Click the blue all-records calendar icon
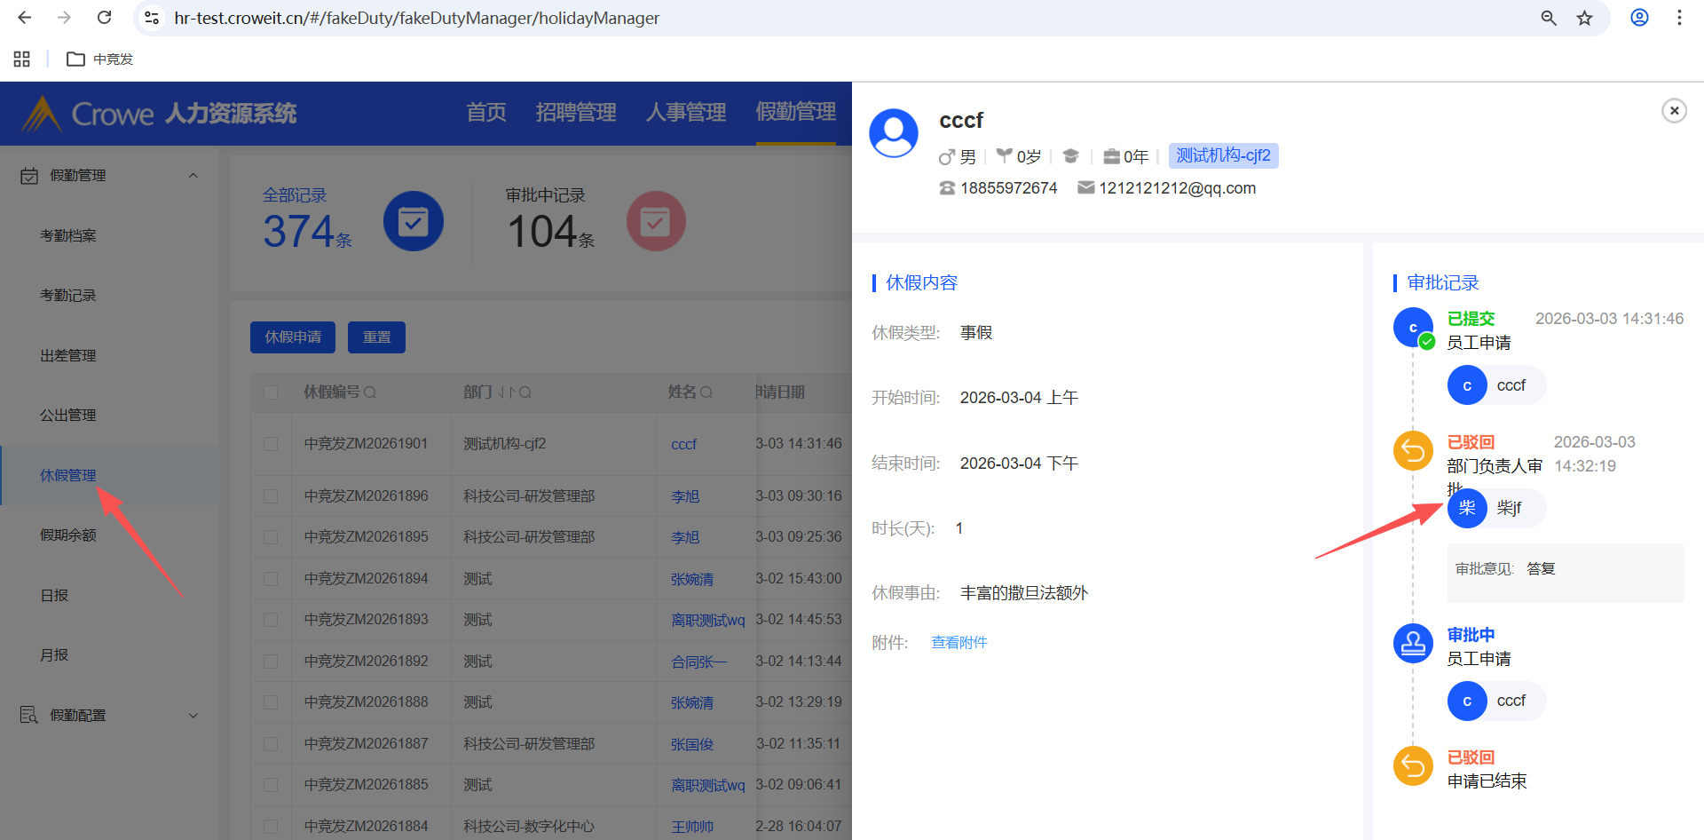 click(413, 221)
